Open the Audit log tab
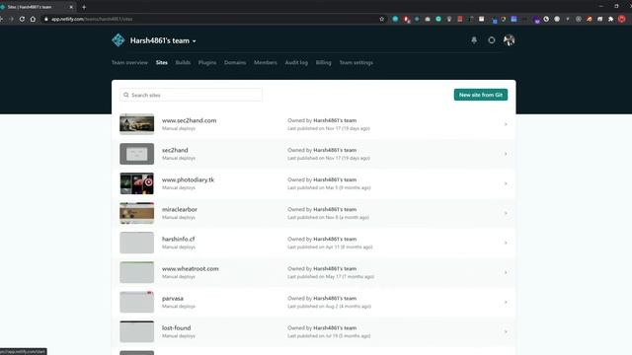Image resolution: width=632 pixels, height=355 pixels. [296, 63]
